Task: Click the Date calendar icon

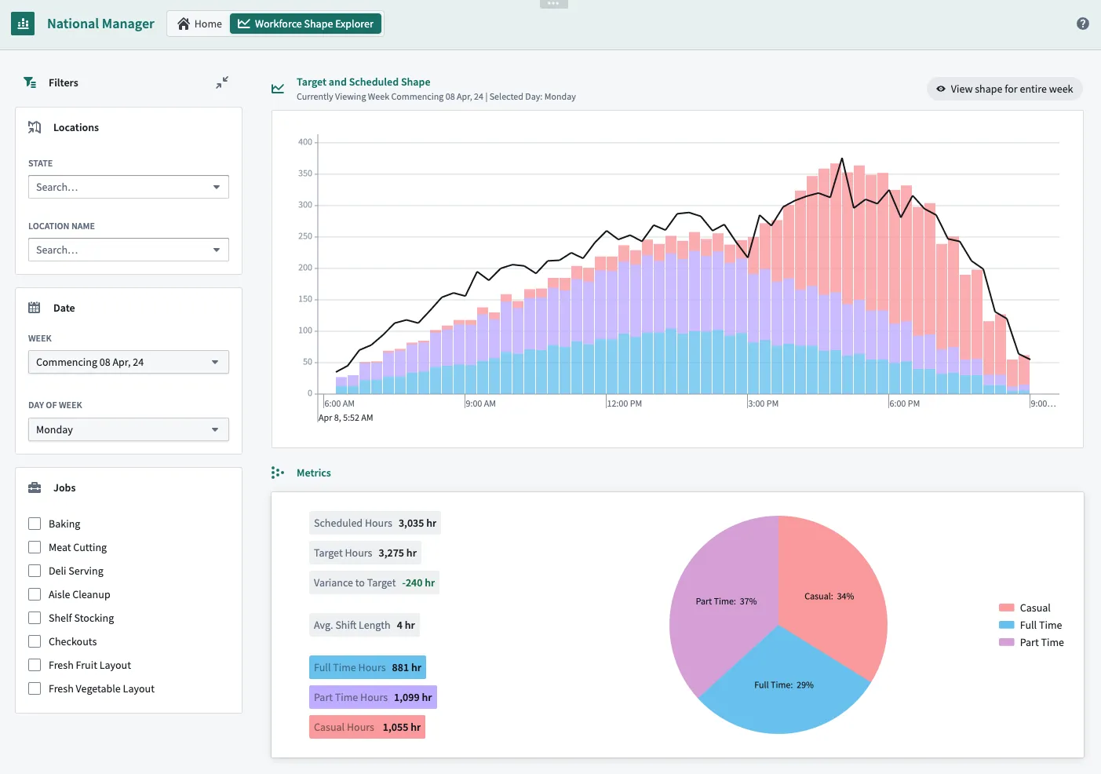Action: tap(35, 308)
